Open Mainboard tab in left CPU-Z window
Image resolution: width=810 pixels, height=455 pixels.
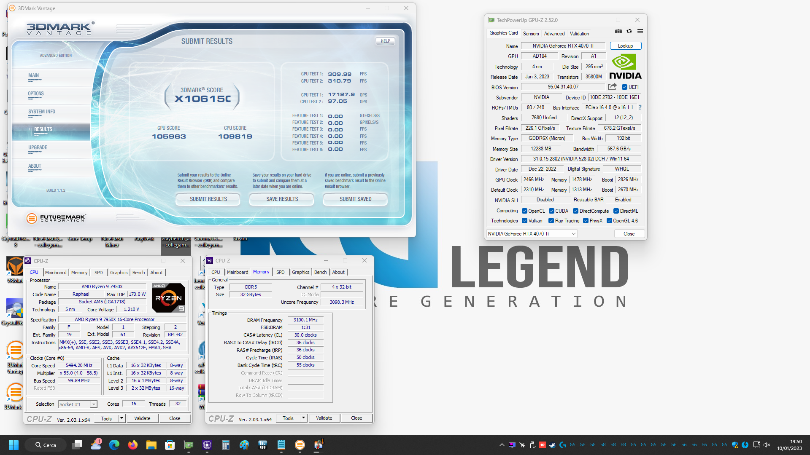56,273
